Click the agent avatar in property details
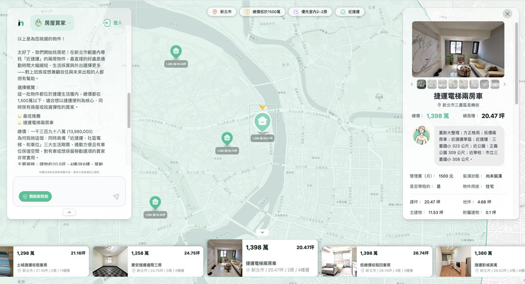The image size is (525, 284). tap(421, 135)
